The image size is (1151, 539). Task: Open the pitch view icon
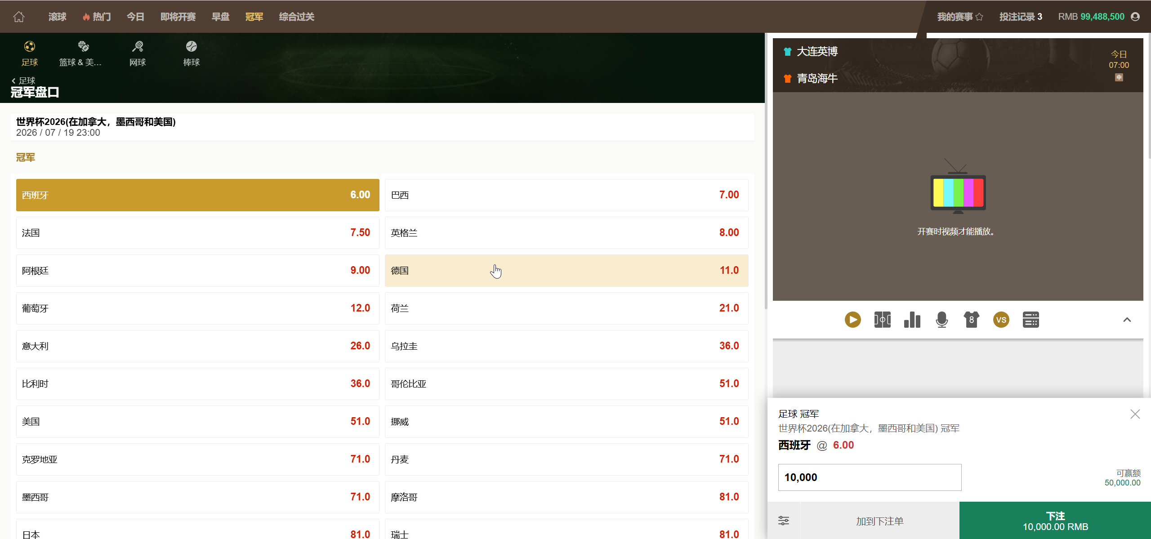882,320
